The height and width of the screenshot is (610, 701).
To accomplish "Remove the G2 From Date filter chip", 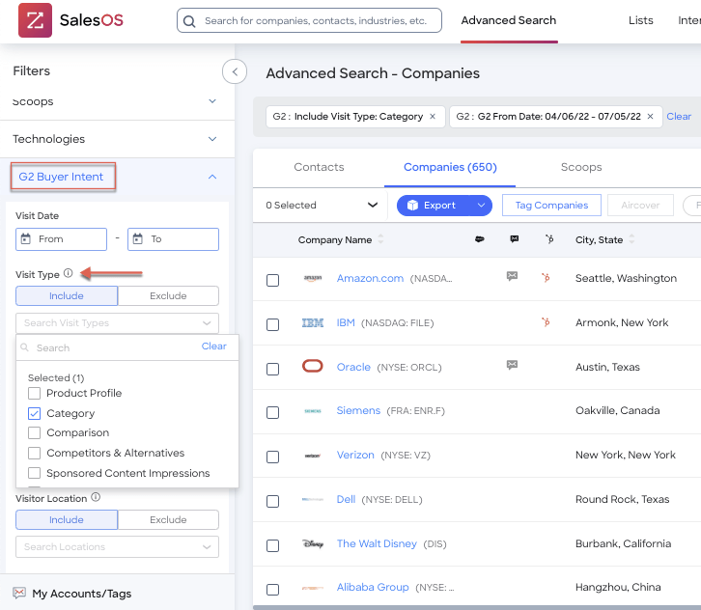I will 650,116.
